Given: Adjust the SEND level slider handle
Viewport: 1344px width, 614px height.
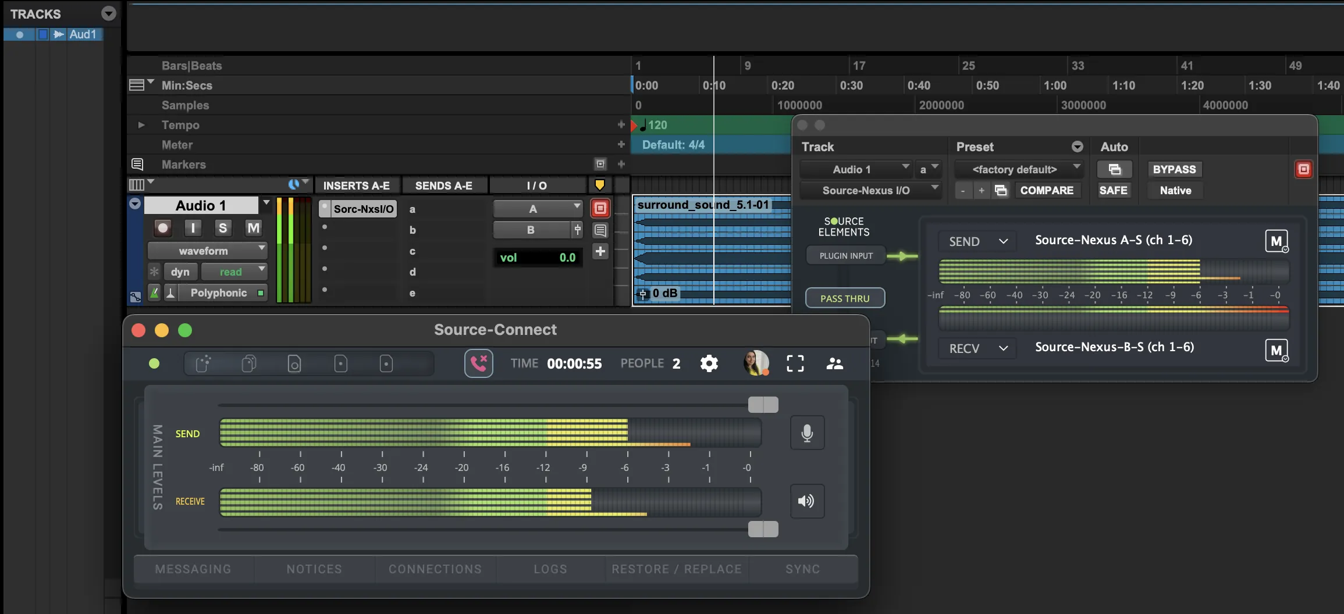Looking at the screenshot, I should 763,405.
